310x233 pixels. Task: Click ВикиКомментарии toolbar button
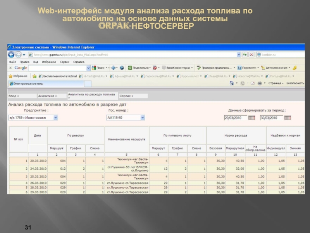pyautogui.click(x=177, y=68)
